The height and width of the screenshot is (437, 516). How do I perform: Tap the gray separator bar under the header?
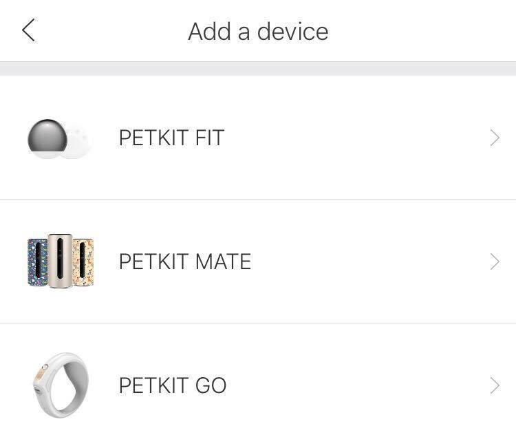258,68
